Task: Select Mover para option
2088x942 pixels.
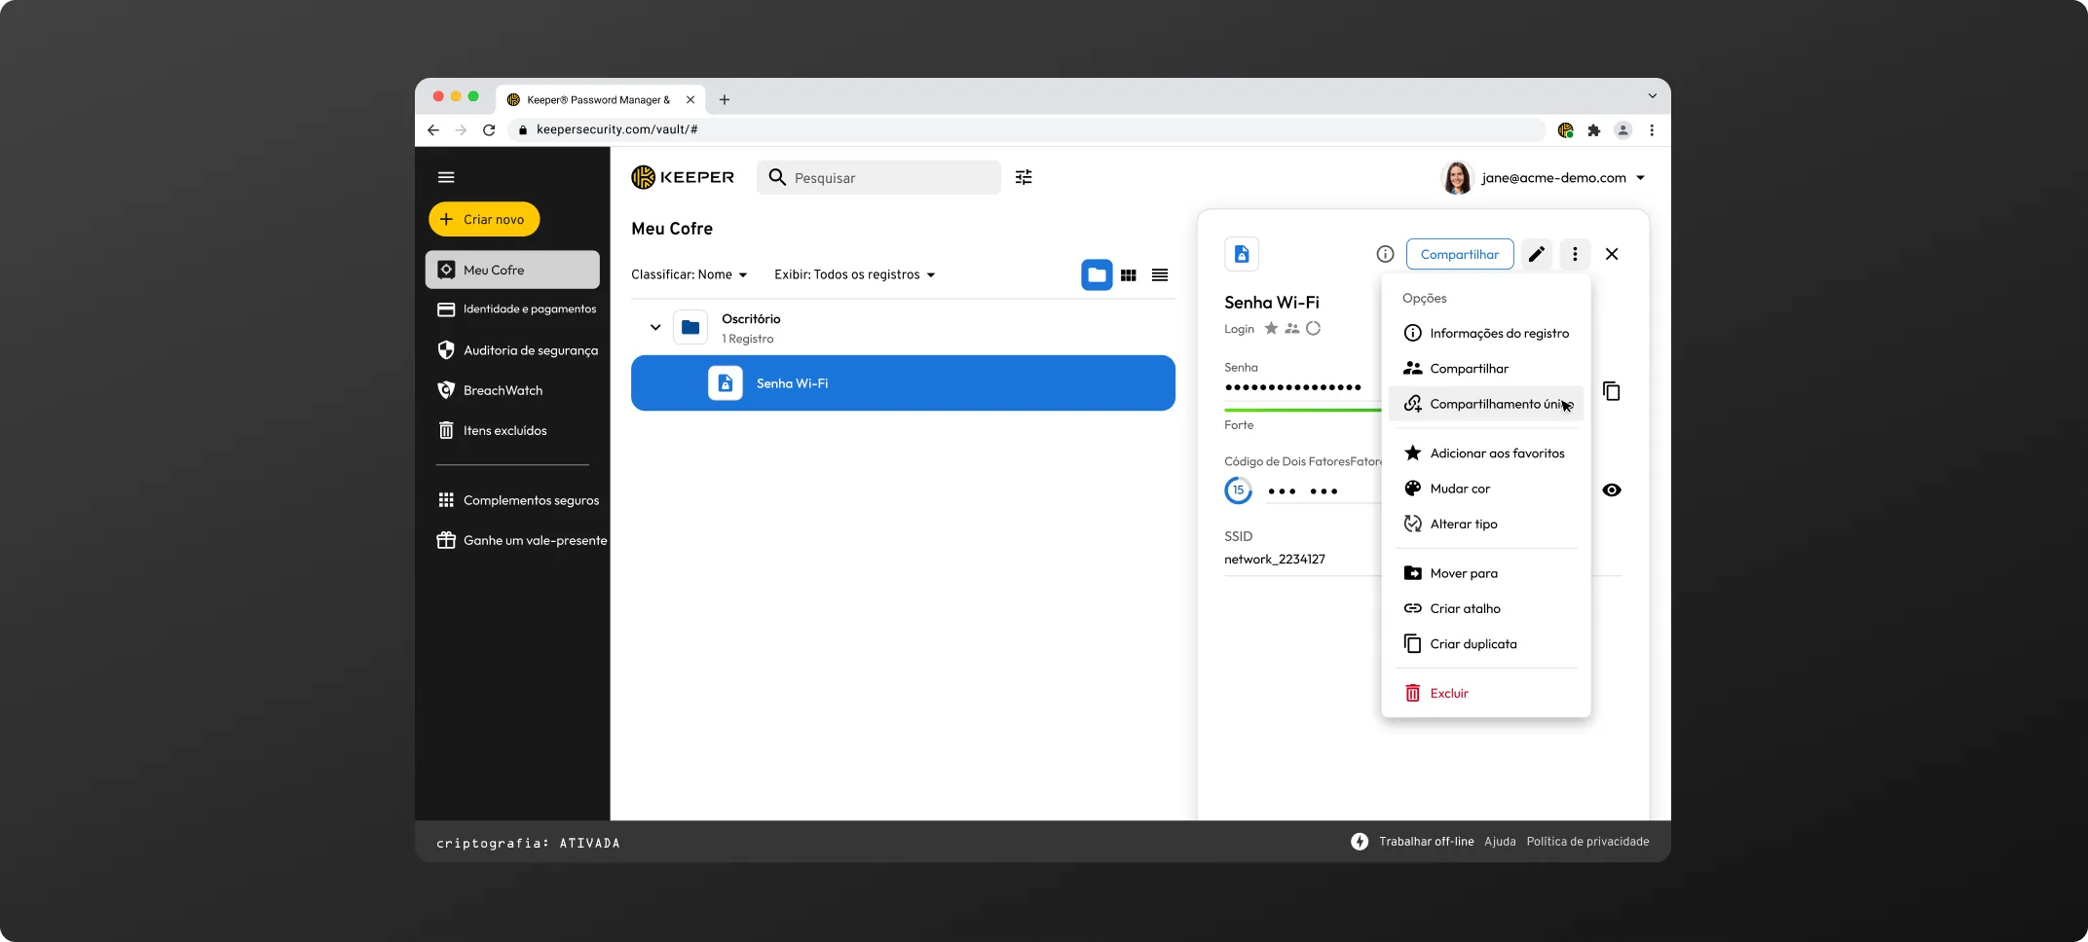Action: 1486,573
